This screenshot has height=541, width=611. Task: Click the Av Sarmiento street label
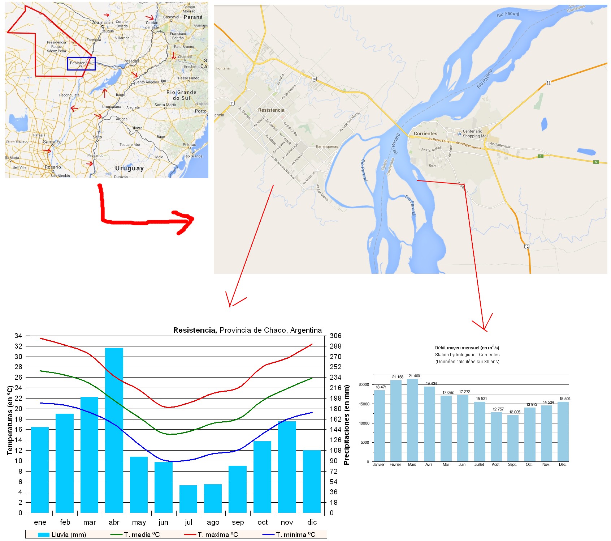(x=289, y=92)
